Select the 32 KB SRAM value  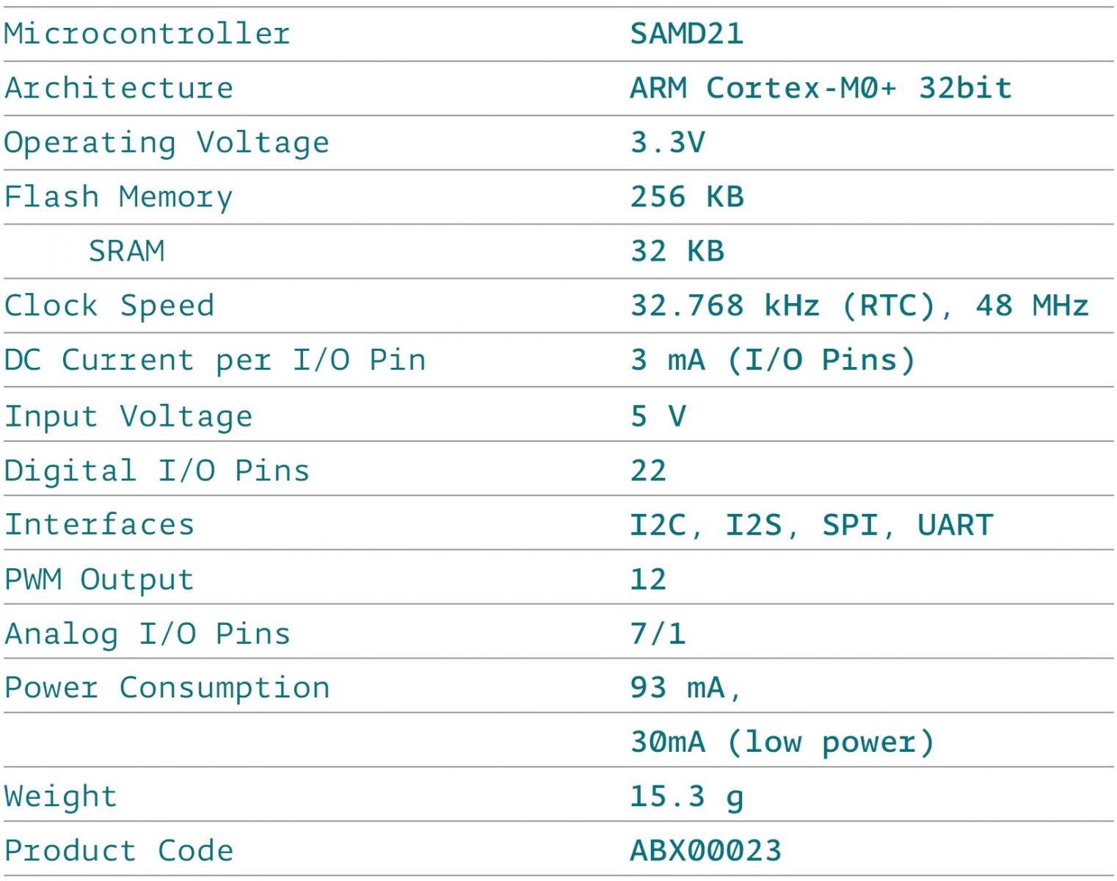(677, 251)
